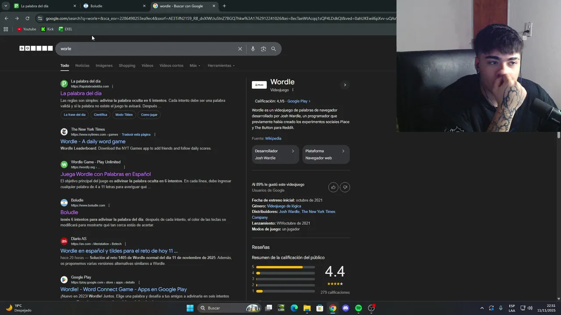This screenshot has width=561, height=315.
Task: Open Spotify from the taskbar
Action: click(359, 308)
